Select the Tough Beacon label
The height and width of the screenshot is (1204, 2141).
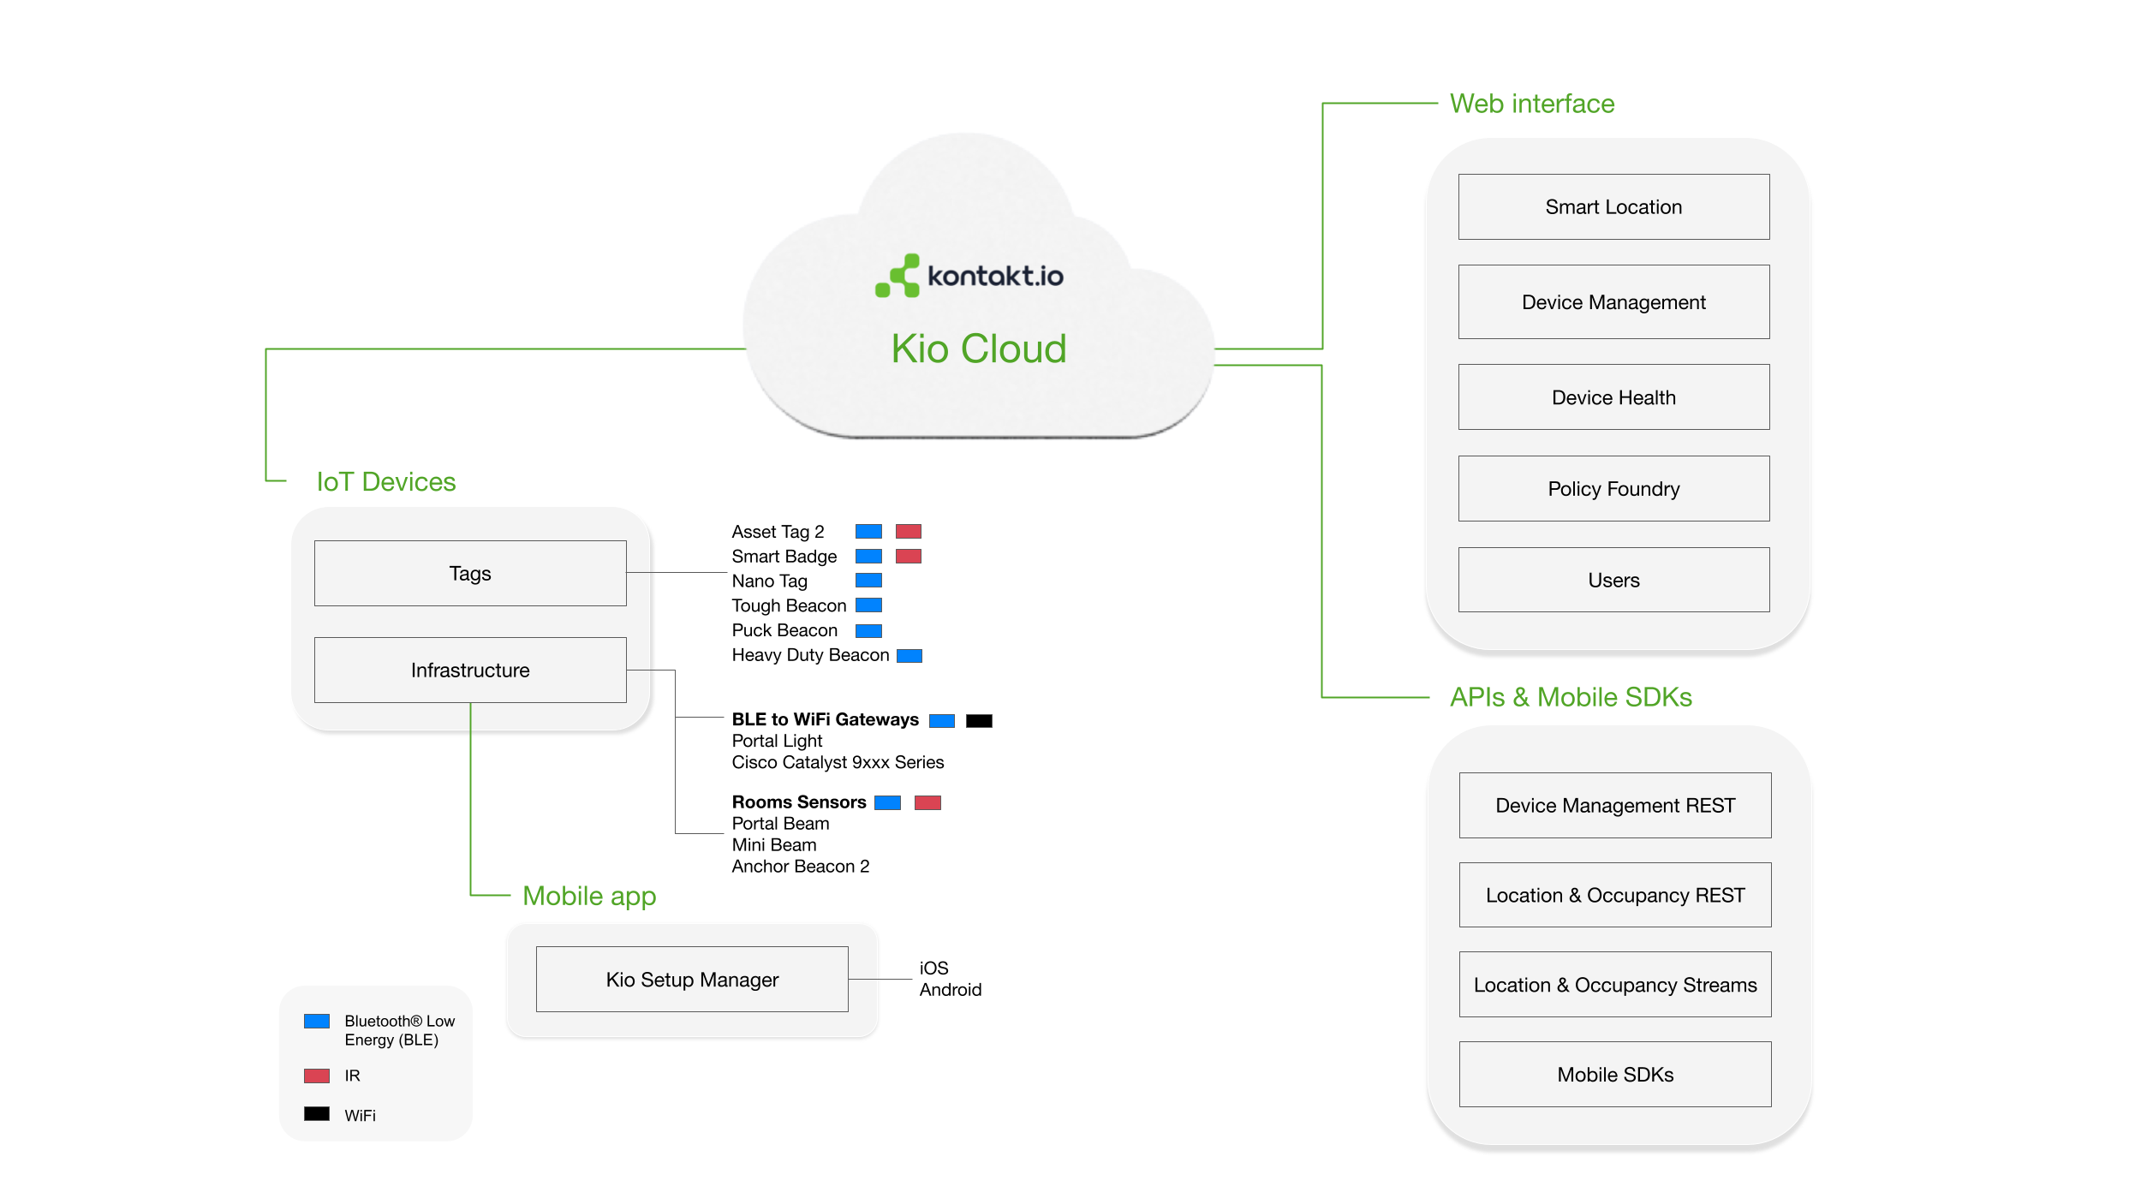coord(789,606)
